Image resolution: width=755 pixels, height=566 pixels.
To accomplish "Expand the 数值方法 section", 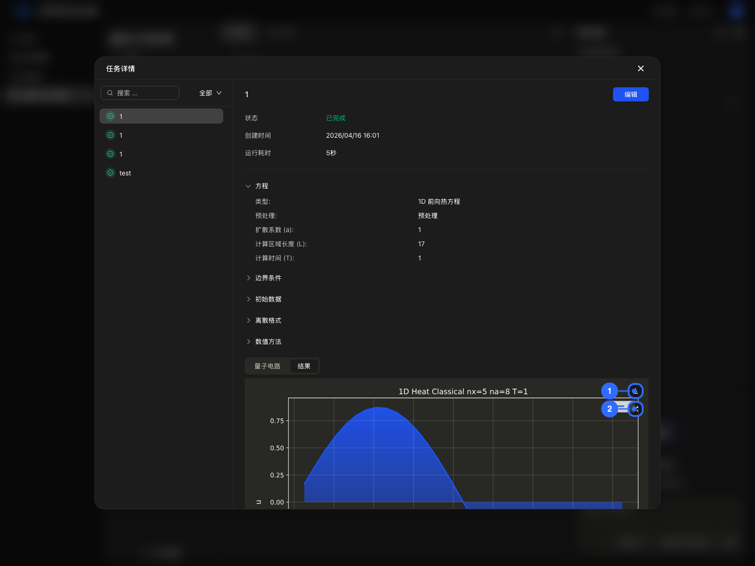I will [x=248, y=341].
